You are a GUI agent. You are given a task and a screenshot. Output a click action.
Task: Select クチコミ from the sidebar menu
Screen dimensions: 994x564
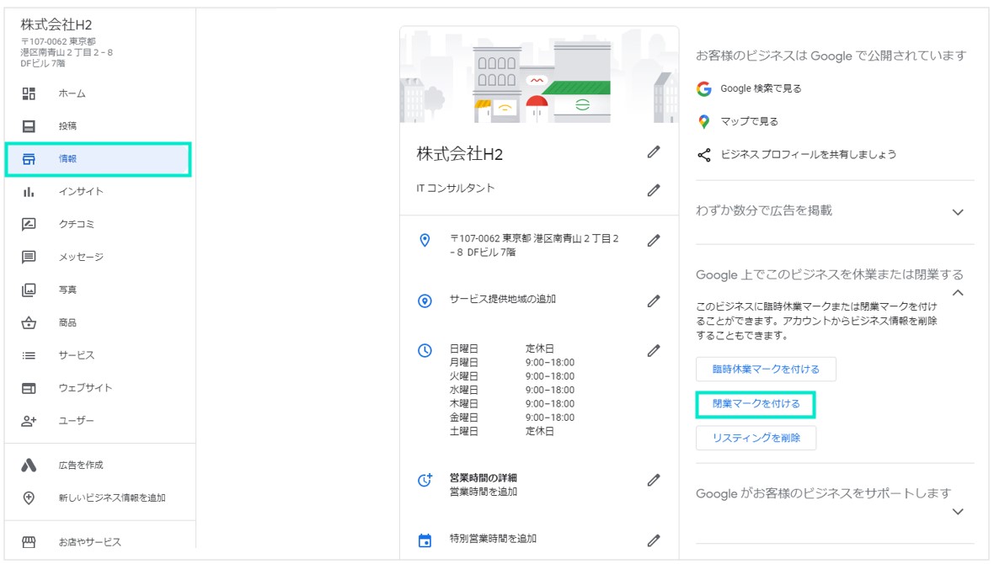tap(76, 225)
